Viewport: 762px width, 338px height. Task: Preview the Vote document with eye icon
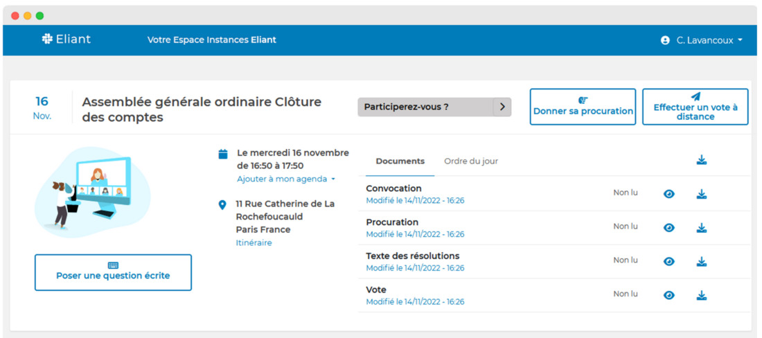pyautogui.click(x=668, y=296)
